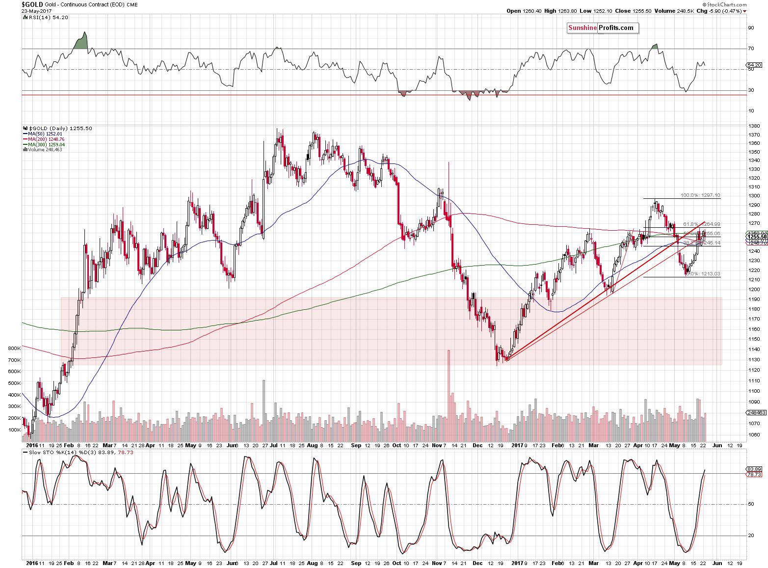Screen dimensions: 768x568
Task: Click the red down arrow after Chg value
Action: (x=744, y=11)
